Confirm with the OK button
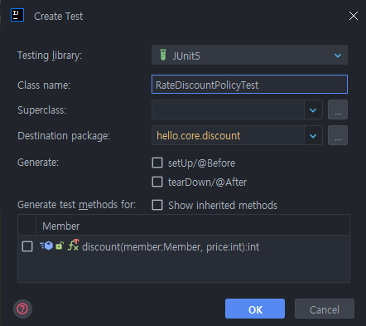 coord(255,309)
